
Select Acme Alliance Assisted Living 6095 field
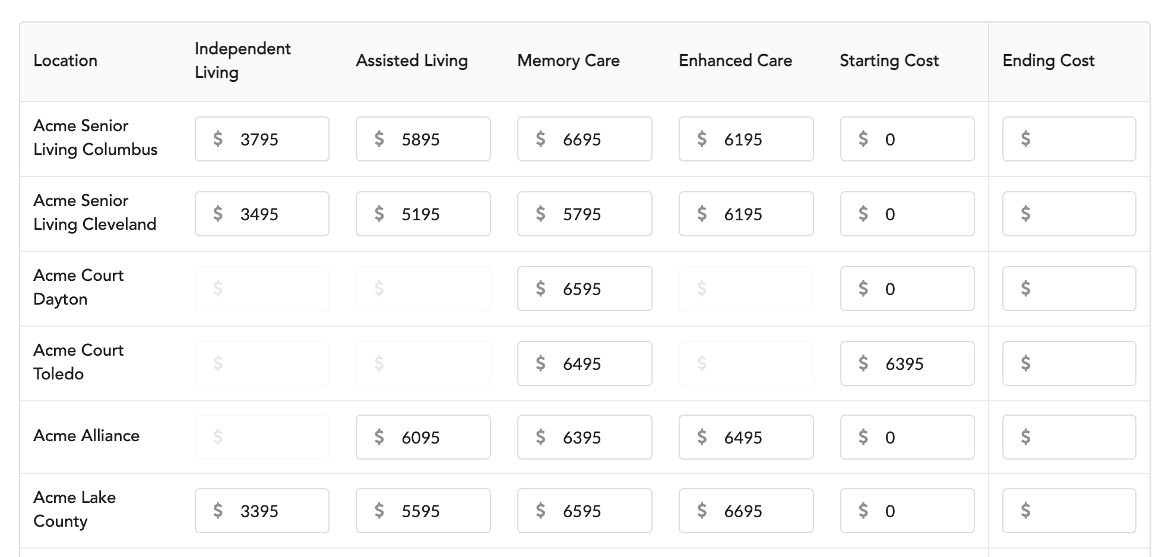point(423,437)
